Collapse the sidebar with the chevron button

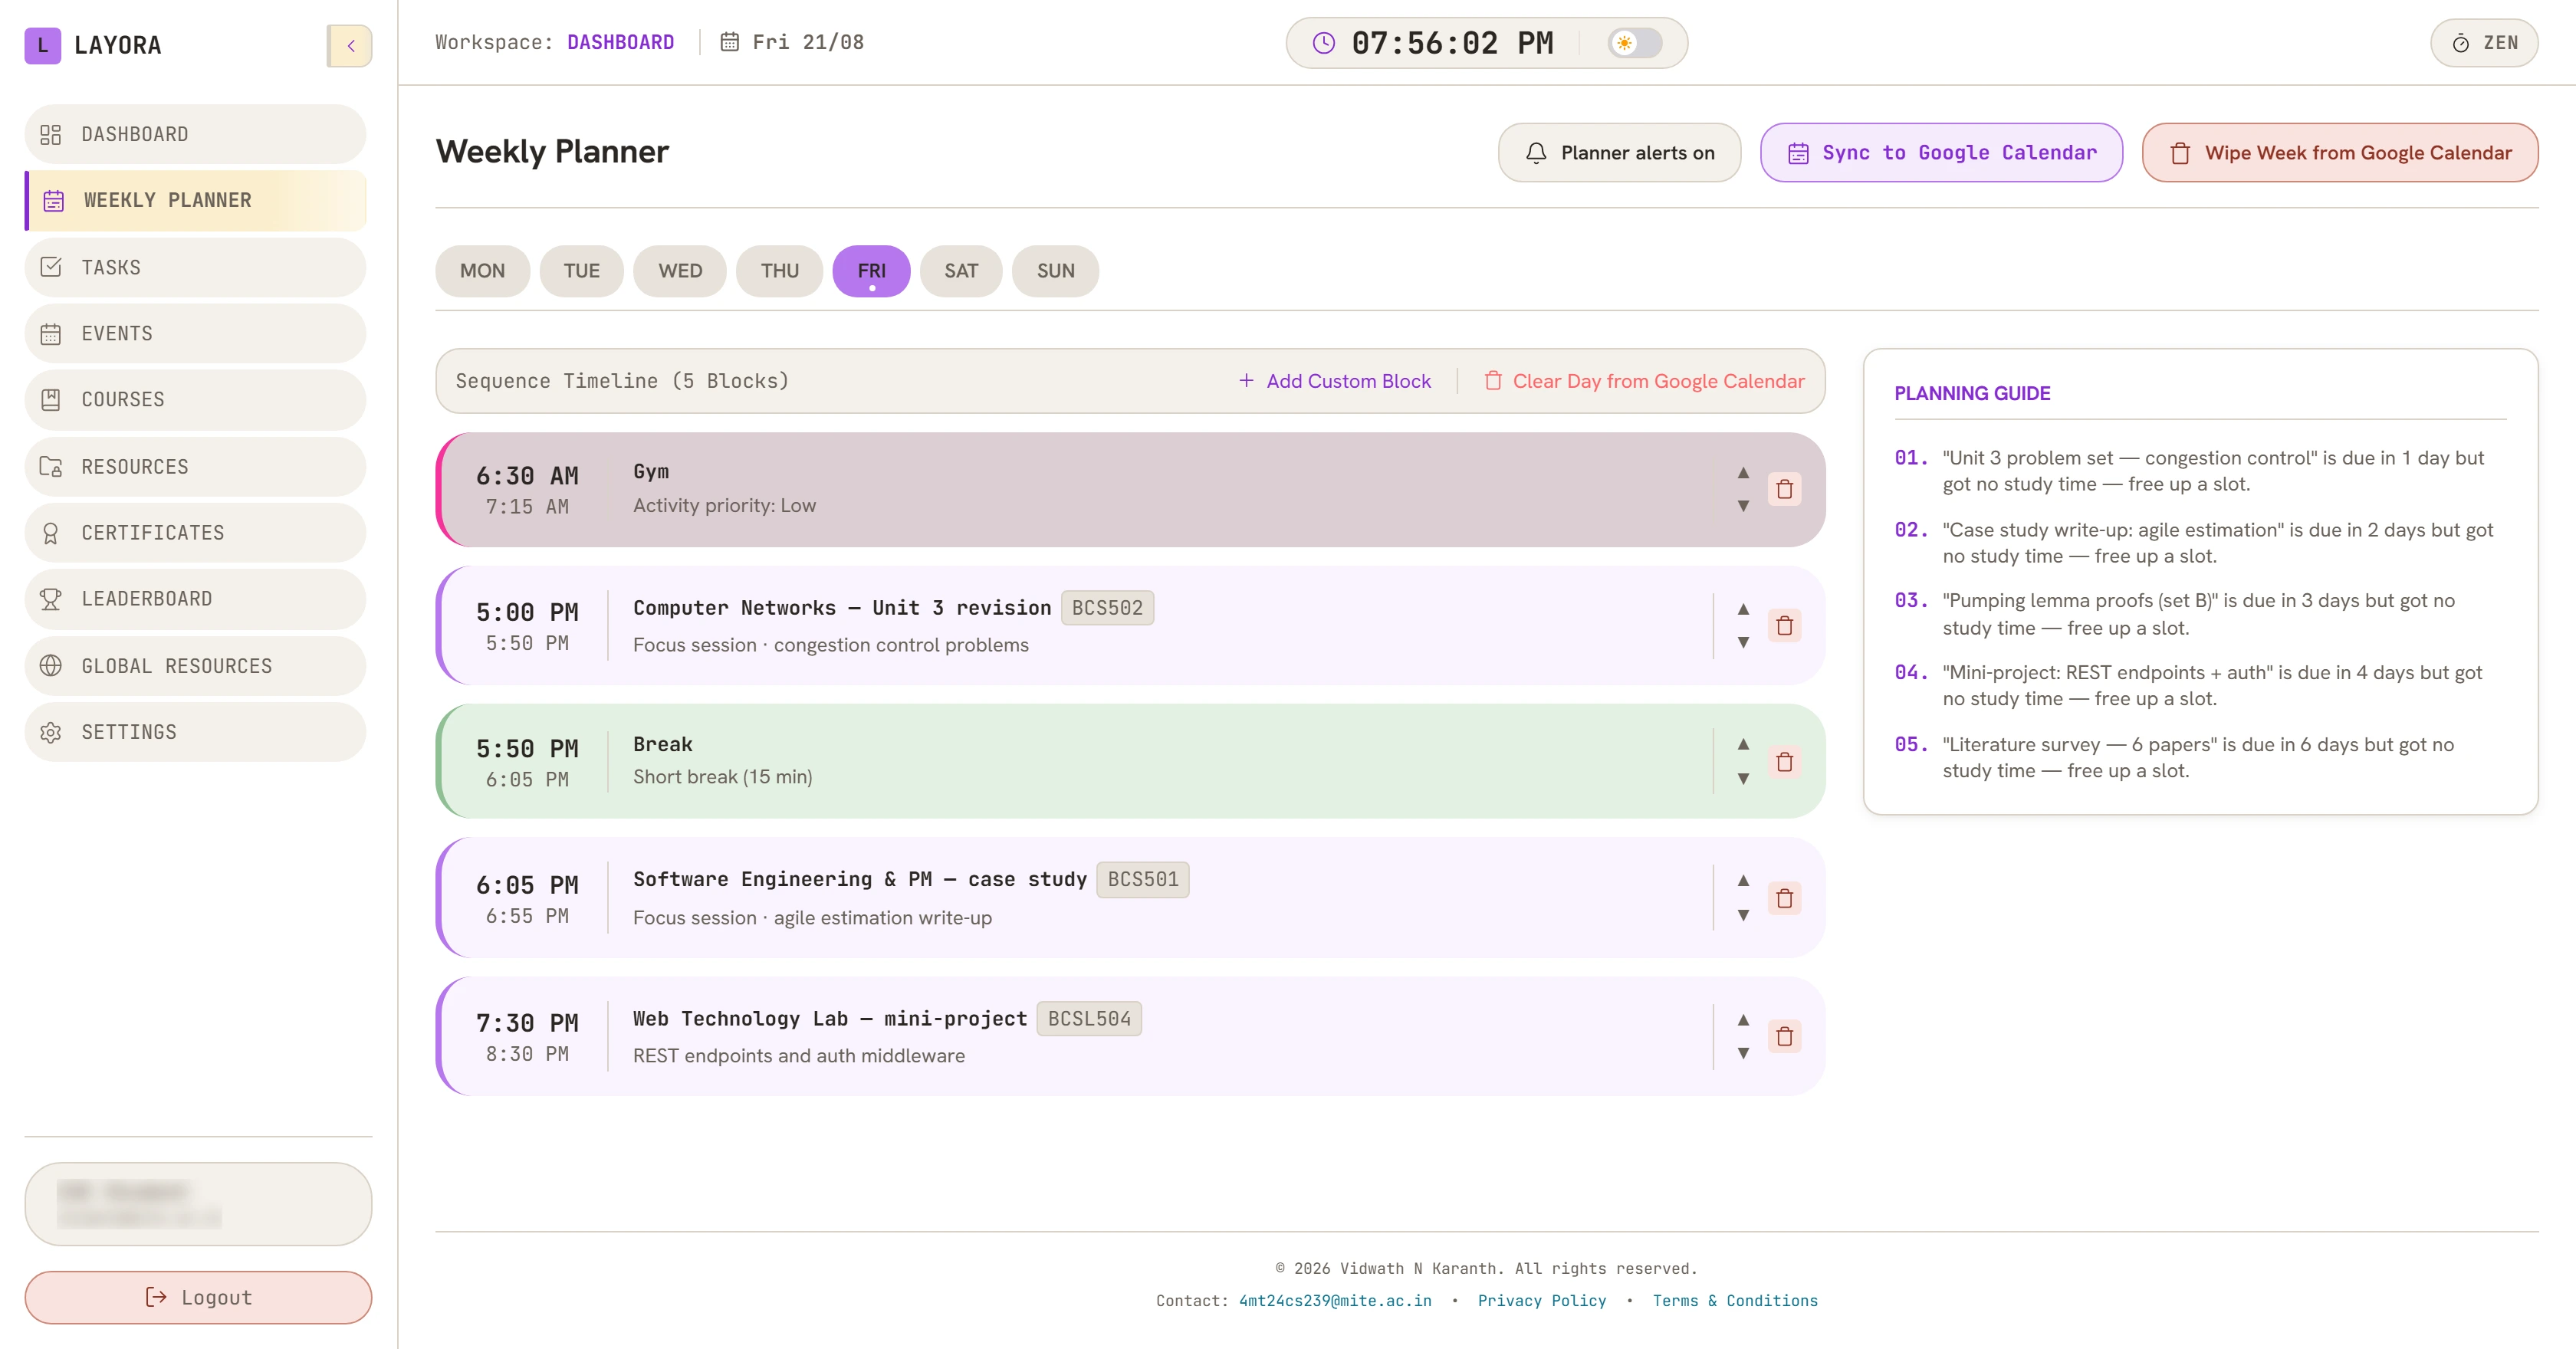coord(350,45)
